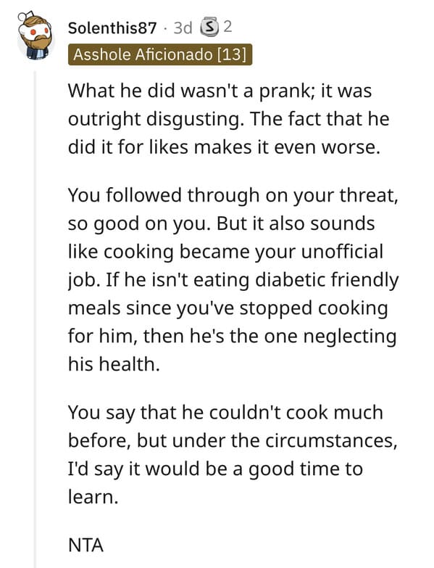Click the award count "2"
The image size is (434, 568).
tap(227, 27)
